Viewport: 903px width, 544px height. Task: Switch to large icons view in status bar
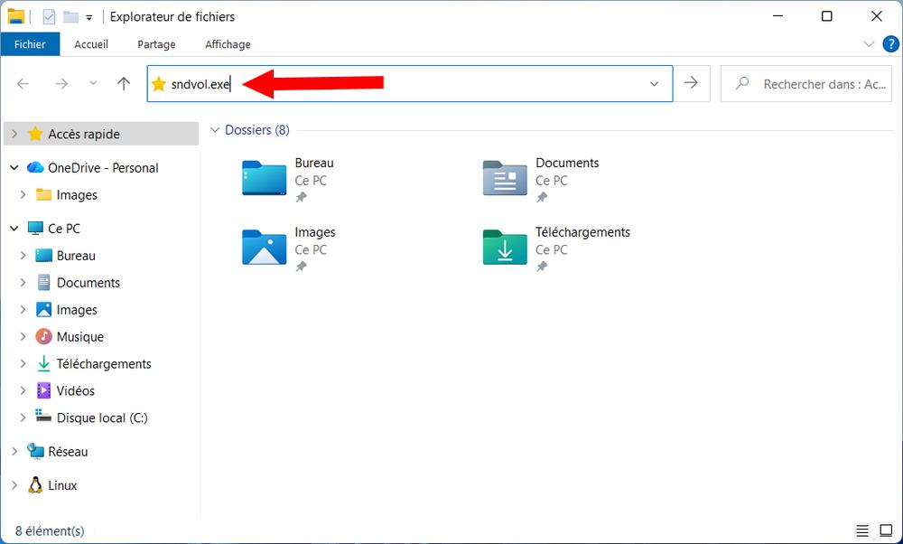[x=887, y=530]
